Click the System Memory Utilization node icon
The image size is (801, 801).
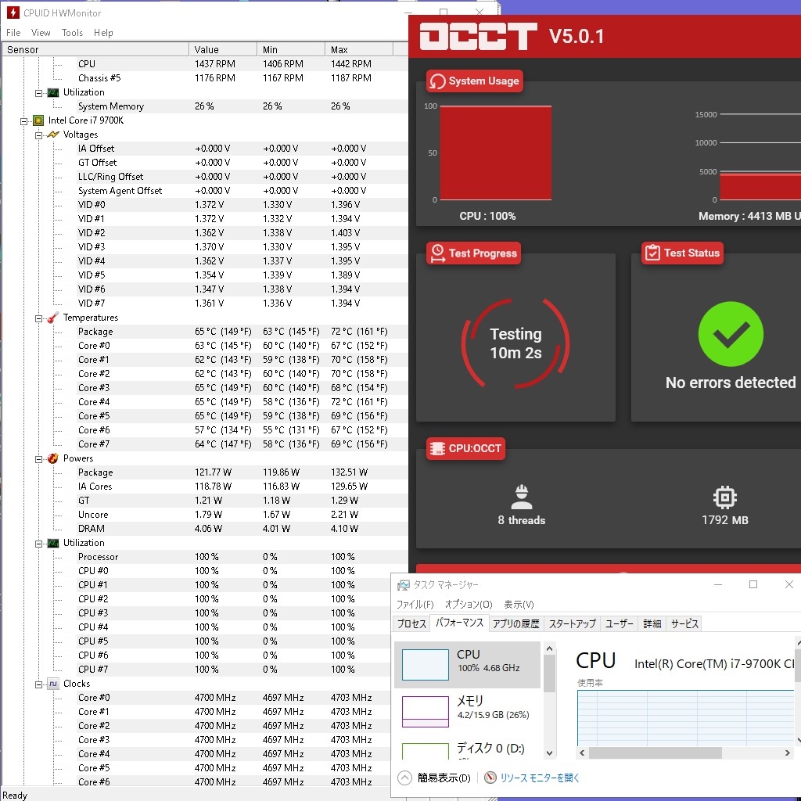click(x=53, y=92)
